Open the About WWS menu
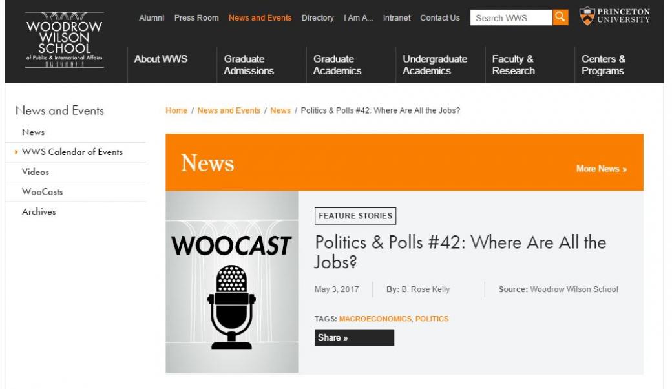Image resolution: width=672 pixels, height=389 pixels. 161,59
